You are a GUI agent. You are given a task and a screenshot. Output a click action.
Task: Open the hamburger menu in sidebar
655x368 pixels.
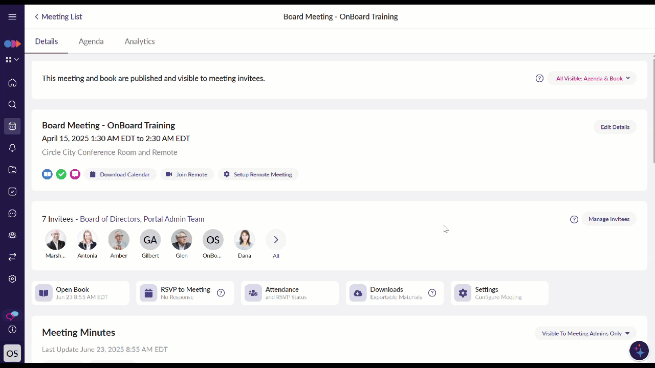coord(12,17)
